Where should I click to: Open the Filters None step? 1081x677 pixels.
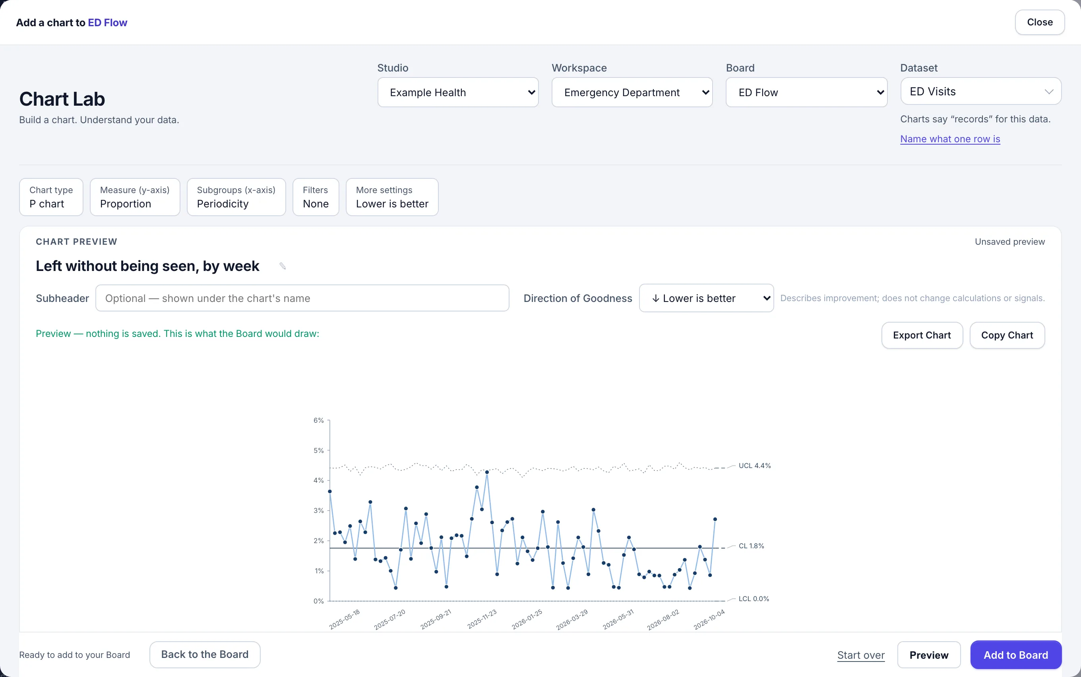[x=316, y=197]
